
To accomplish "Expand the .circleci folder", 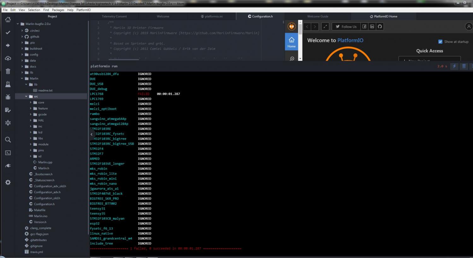I will pos(22,31).
